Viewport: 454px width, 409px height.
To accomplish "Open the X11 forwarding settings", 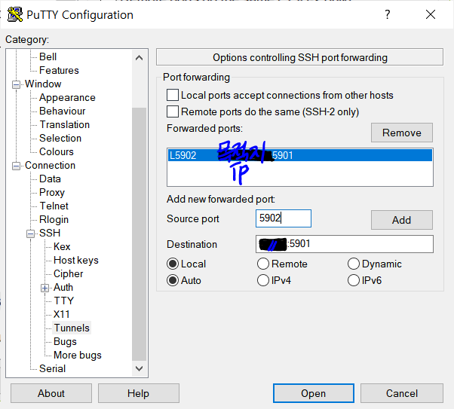I will (x=62, y=314).
